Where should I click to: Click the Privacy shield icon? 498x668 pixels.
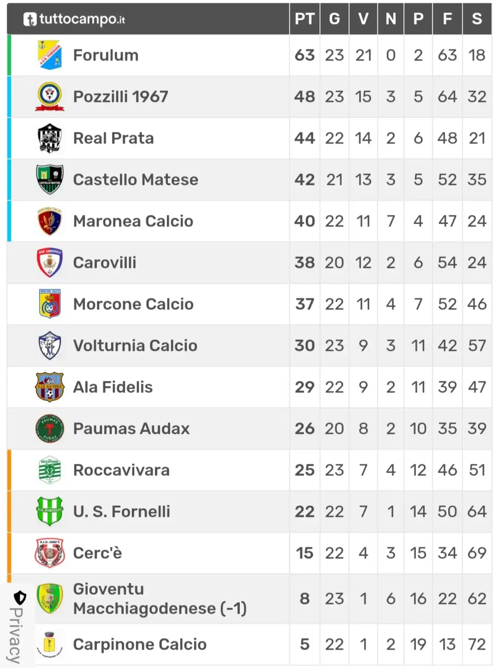point(20,597)
